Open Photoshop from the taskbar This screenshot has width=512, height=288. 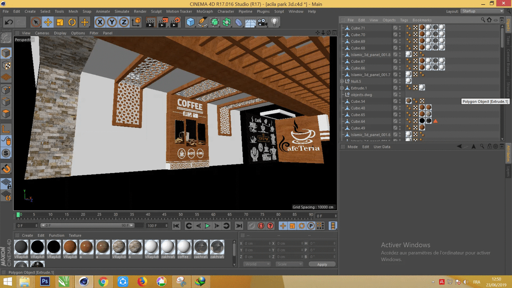(x=45, y=281)
